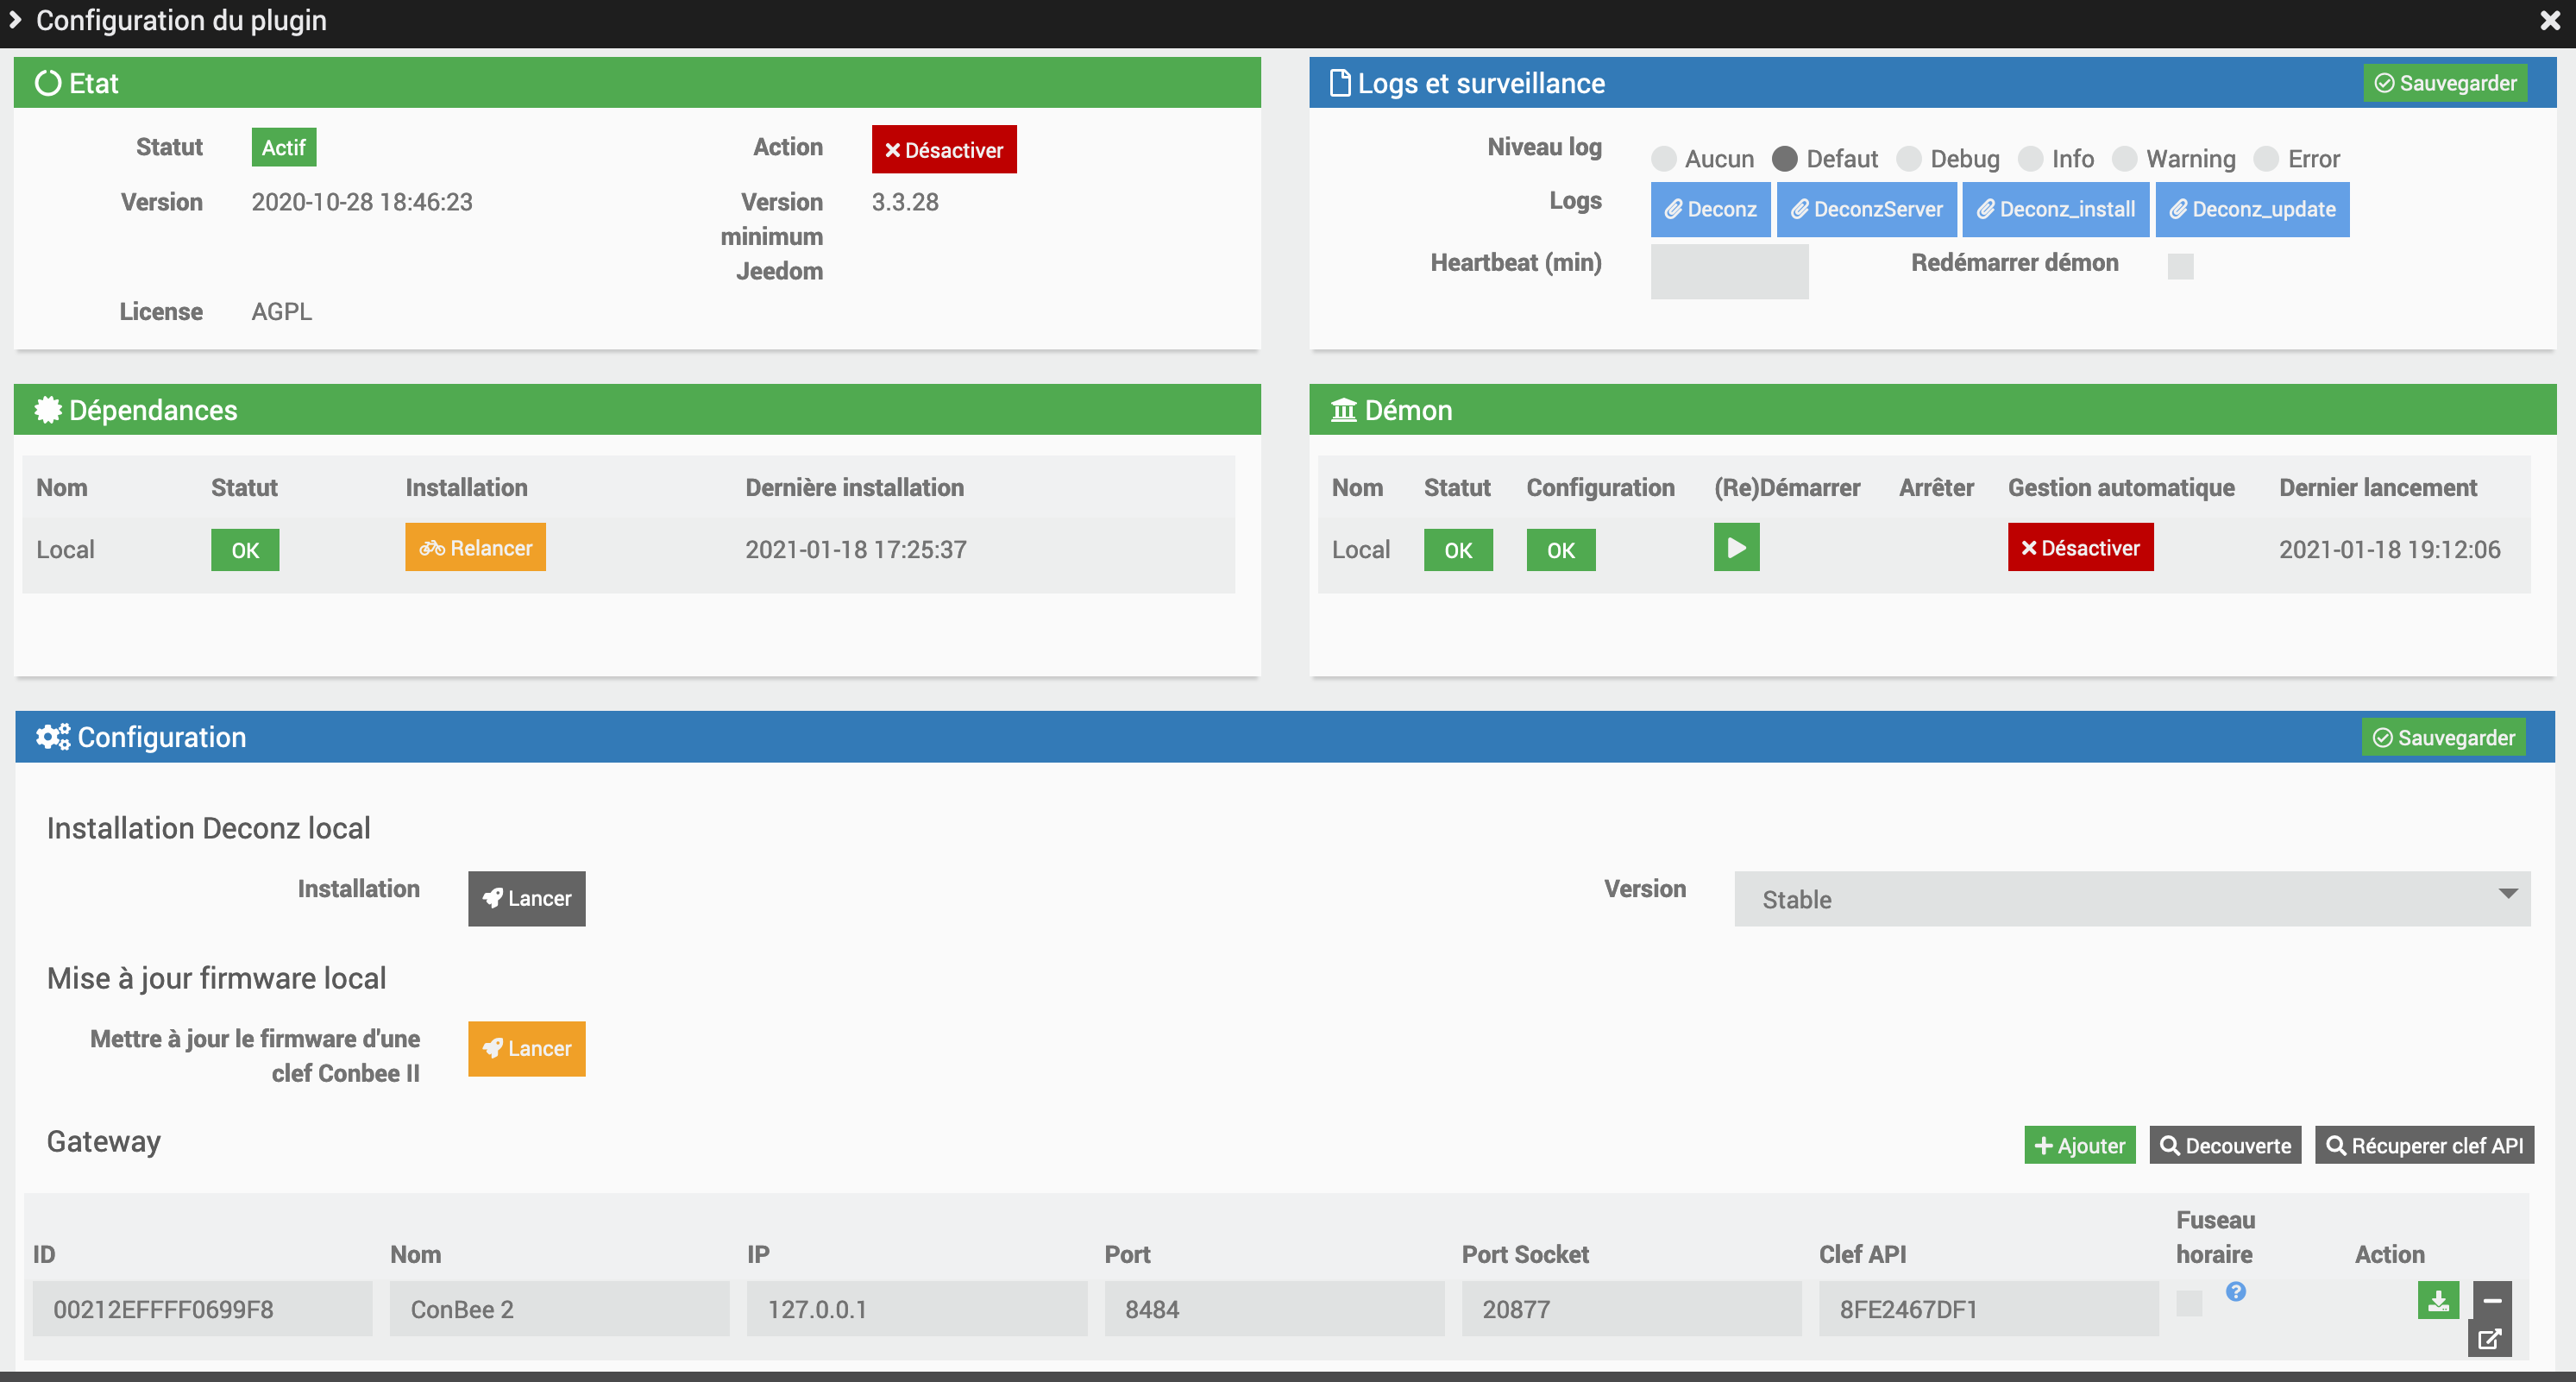Open gateway external link icon
The image size is (2576, 1382).
coord(2489,1338)
